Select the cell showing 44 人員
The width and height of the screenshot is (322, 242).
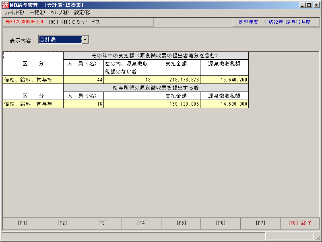click(x=84, y=80)
